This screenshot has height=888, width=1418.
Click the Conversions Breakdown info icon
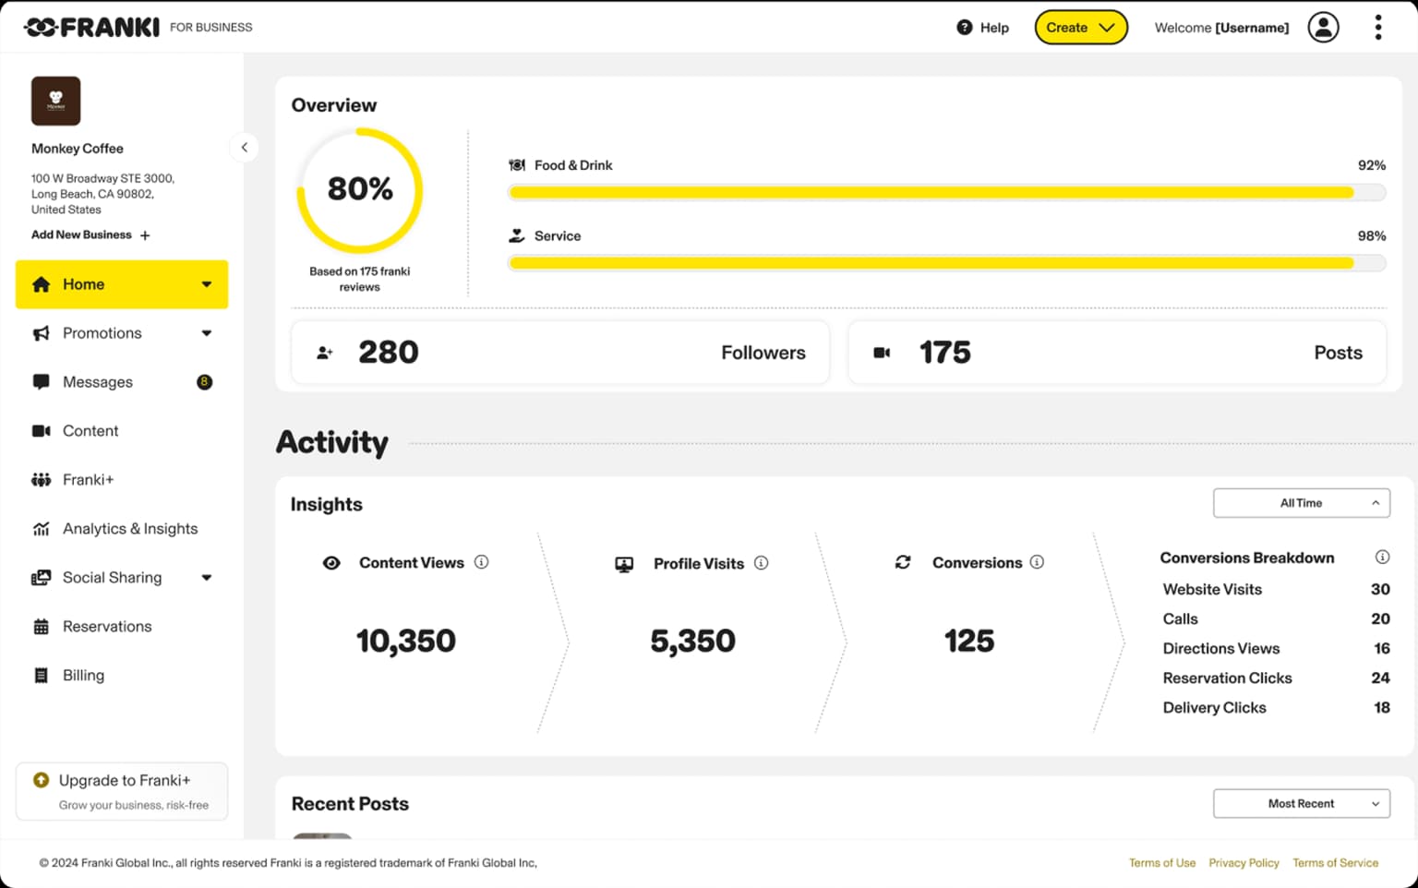point(1382,557)
